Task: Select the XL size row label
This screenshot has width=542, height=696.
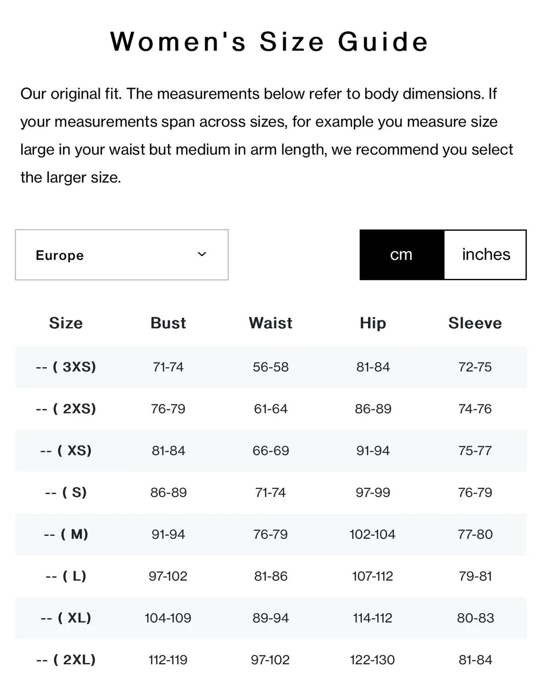Action: 66,618
